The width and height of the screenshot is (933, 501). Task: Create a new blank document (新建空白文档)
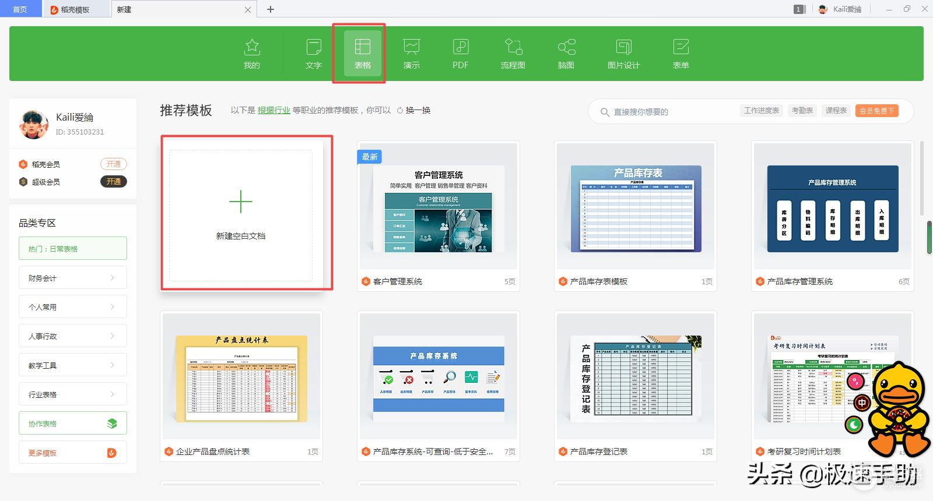click(x=241, y=213)
